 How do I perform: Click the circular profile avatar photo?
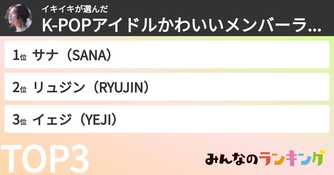tap(18, 18)
